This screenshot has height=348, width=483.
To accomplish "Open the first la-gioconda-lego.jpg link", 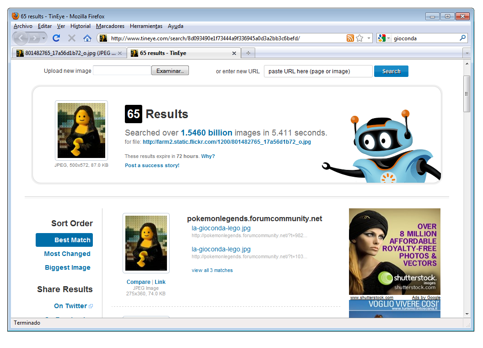I will [221, 228].
